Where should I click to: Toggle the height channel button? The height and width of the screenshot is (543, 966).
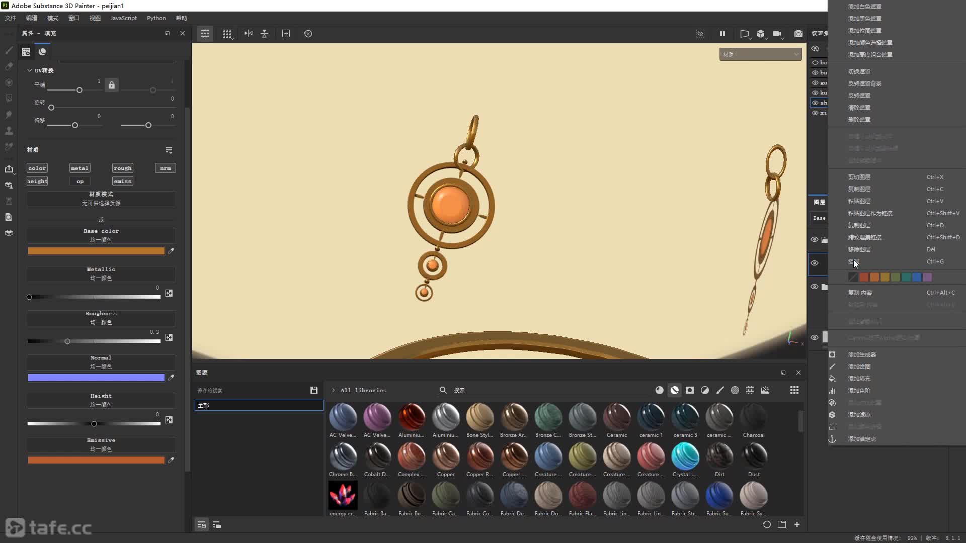37,181
